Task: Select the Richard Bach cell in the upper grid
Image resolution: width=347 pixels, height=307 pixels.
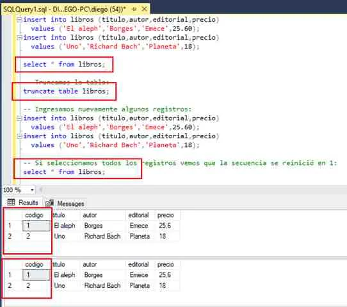Action: tap(102, 236)
